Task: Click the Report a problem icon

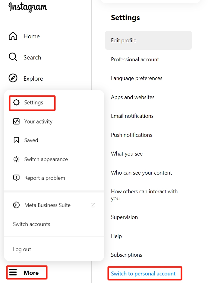Action: (16, 178)
